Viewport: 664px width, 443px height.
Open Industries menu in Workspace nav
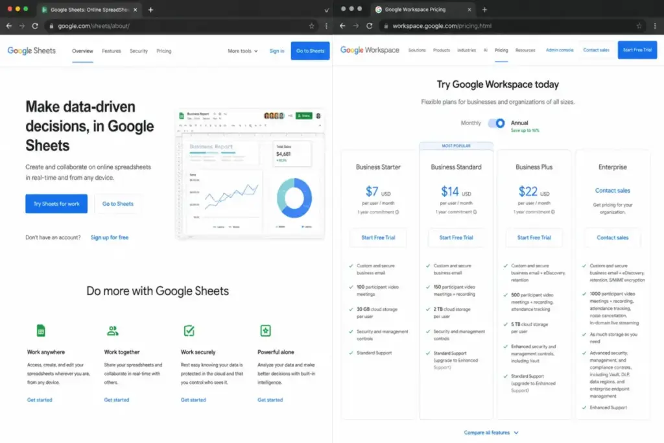[x=466, y=50]
